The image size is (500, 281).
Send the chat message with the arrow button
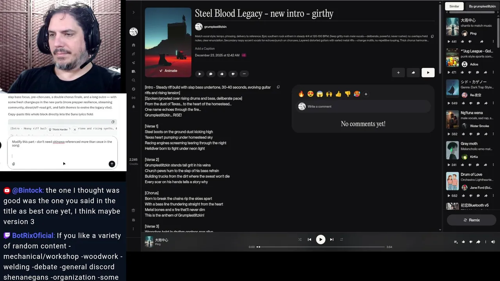pos(112,164)
